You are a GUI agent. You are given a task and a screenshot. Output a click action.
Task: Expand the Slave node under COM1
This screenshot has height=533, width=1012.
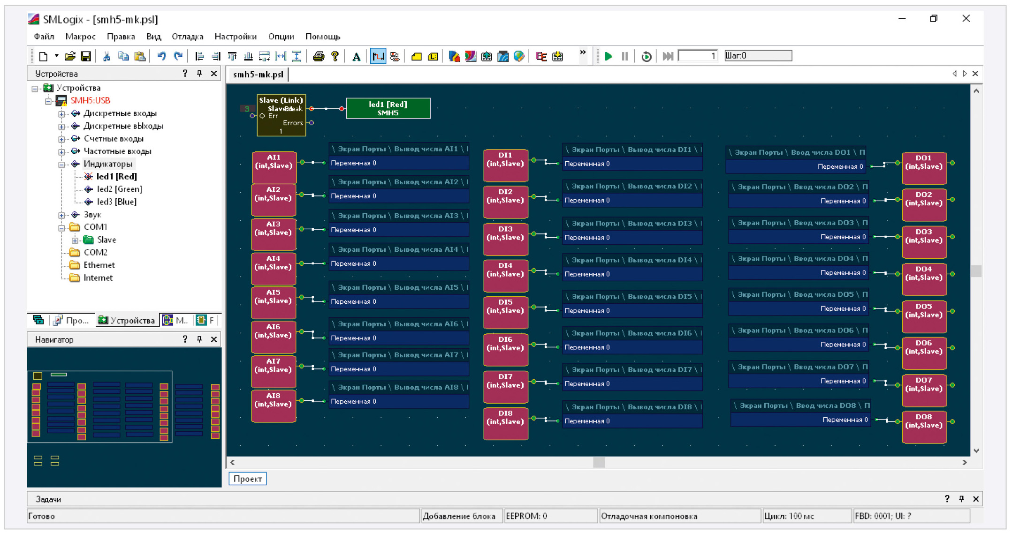coord(75,240)
